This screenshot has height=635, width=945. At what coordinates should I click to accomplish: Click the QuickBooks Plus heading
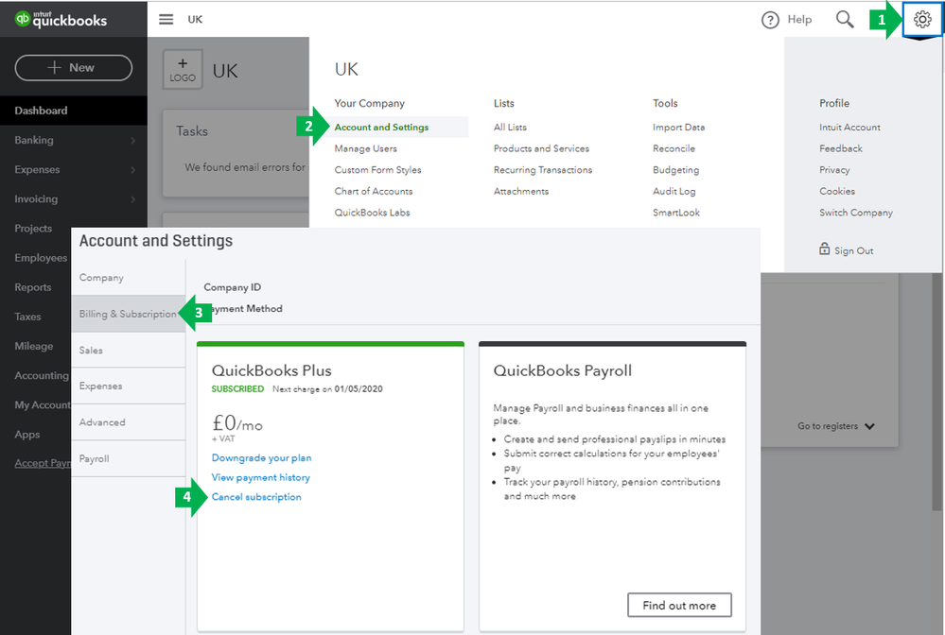point(271,370)
